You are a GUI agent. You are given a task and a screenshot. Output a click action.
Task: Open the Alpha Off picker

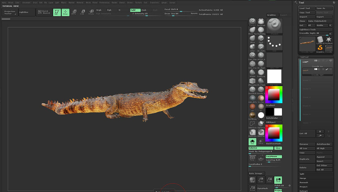274,60
